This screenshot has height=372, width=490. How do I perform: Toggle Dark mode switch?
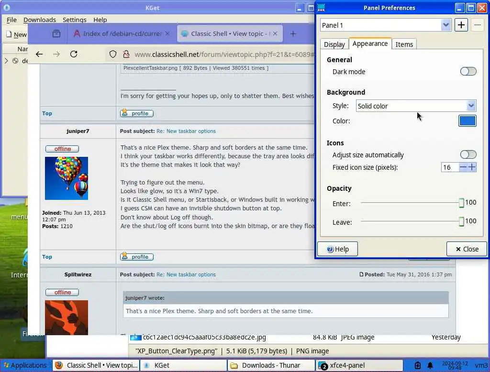pos(468,72)
